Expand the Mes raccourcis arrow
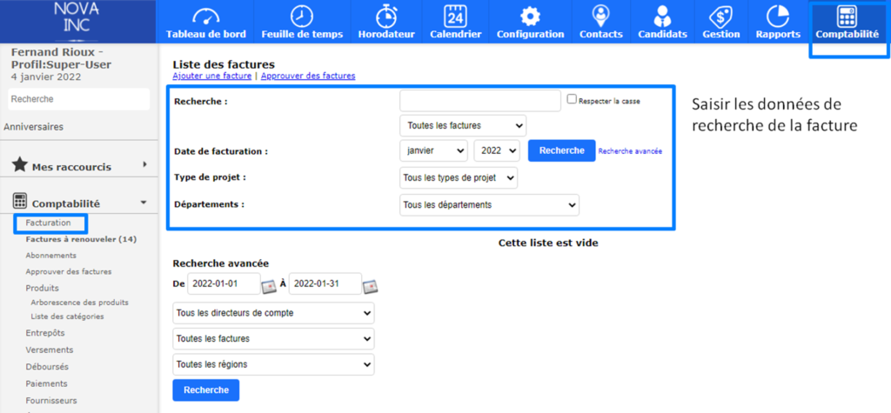The image size is (891, 413). point(145,164)
